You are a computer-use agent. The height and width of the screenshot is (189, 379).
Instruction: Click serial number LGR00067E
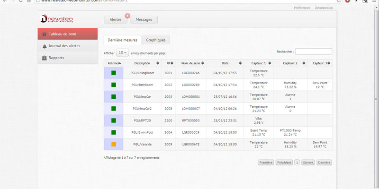tap(191, 144)
